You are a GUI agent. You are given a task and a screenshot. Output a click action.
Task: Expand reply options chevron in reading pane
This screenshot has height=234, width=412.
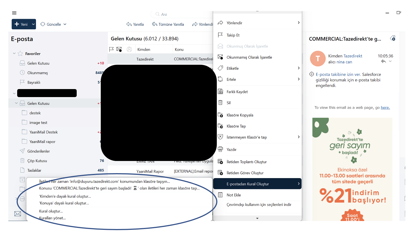coord(390,61)
